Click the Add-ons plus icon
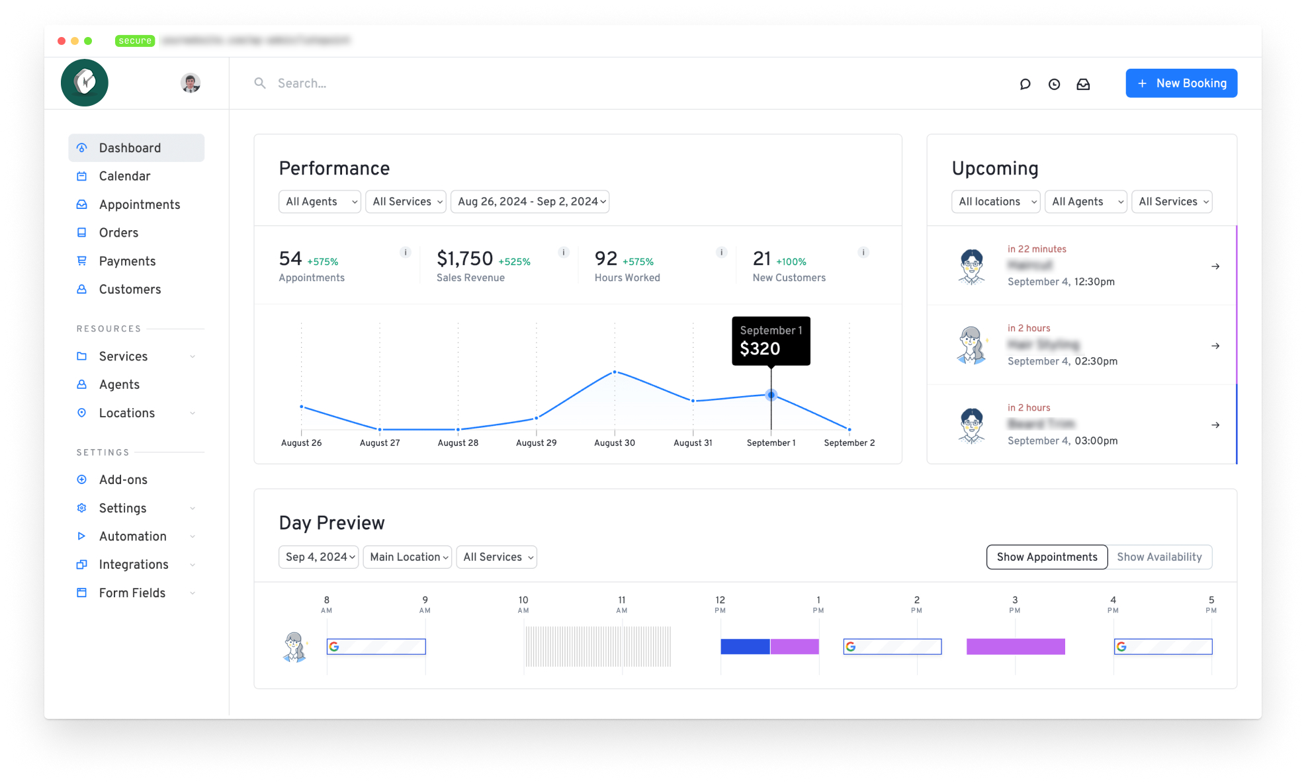The image size is (1306, 783). [x=82, y=479]
